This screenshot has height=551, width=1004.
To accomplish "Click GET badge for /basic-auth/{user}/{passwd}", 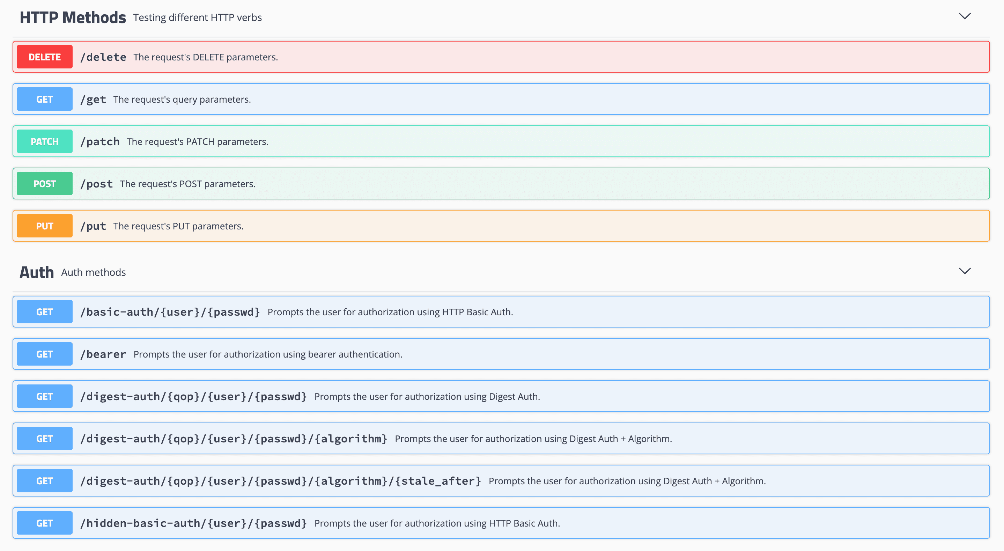I will tap(44, 311).
